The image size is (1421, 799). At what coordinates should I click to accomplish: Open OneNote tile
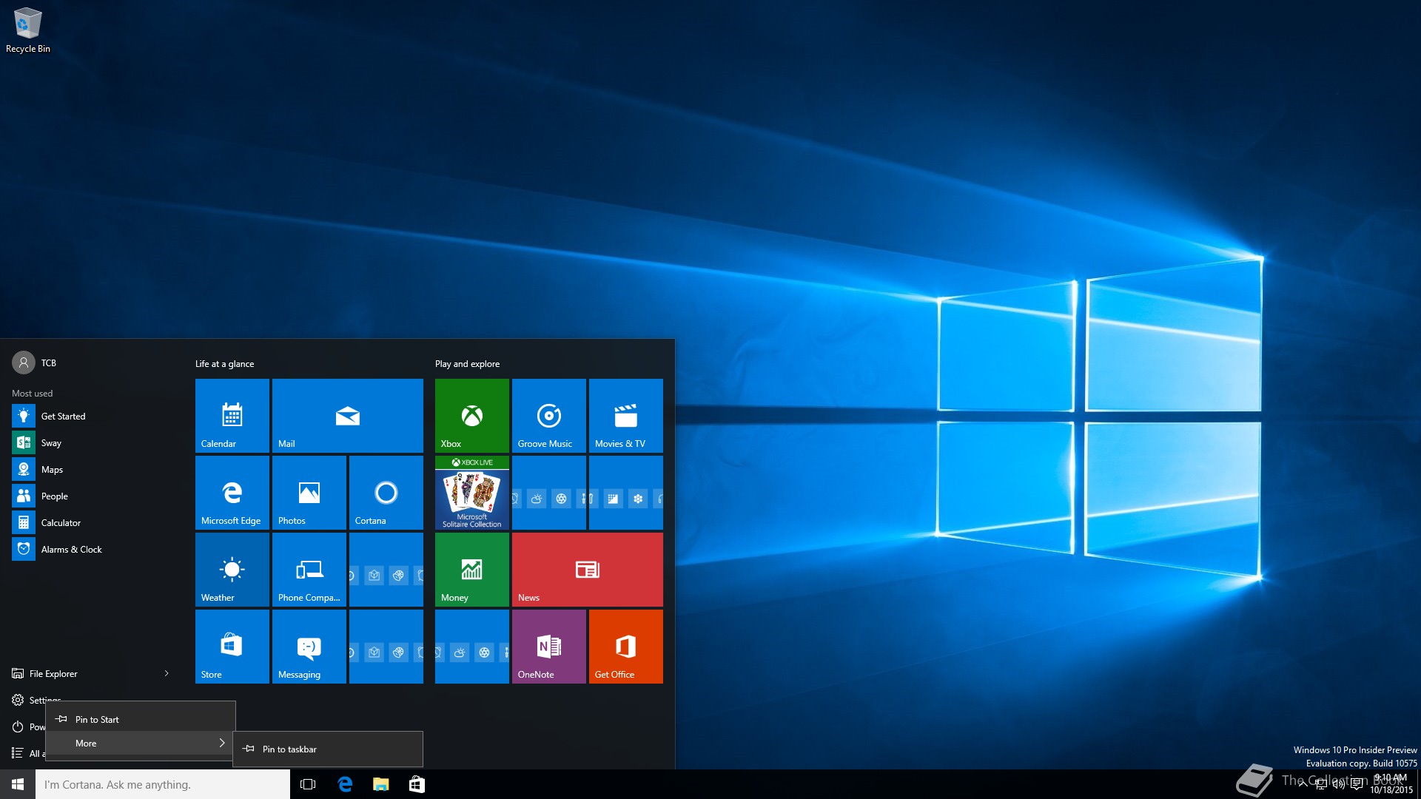tap(548, 646)
